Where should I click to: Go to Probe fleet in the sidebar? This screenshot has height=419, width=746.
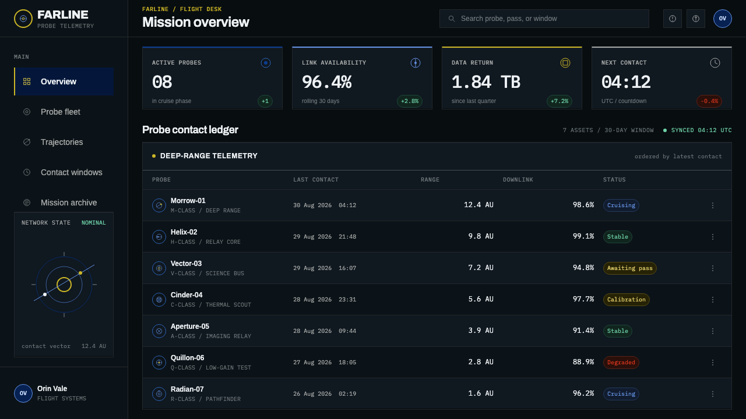pos(64,112)
